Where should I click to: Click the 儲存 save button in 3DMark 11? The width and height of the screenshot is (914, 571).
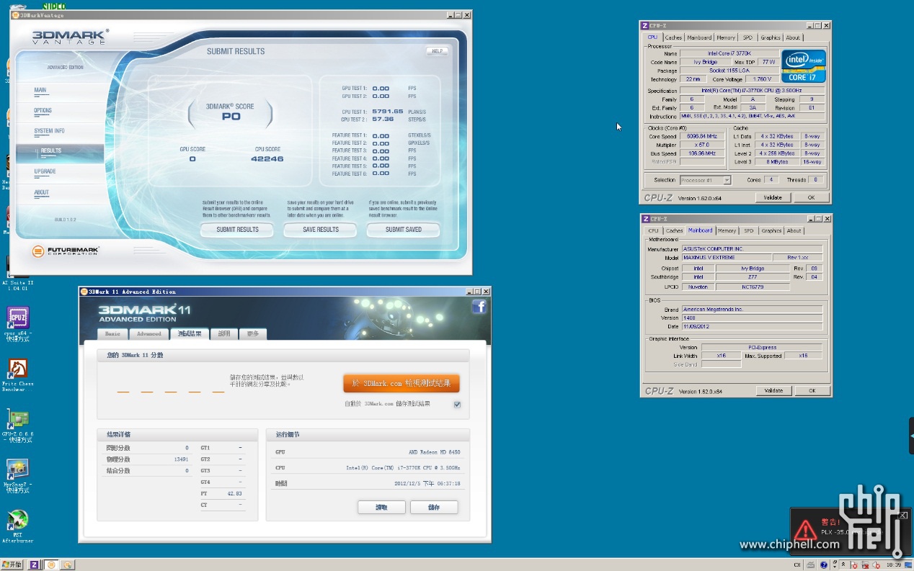[435, 507]
